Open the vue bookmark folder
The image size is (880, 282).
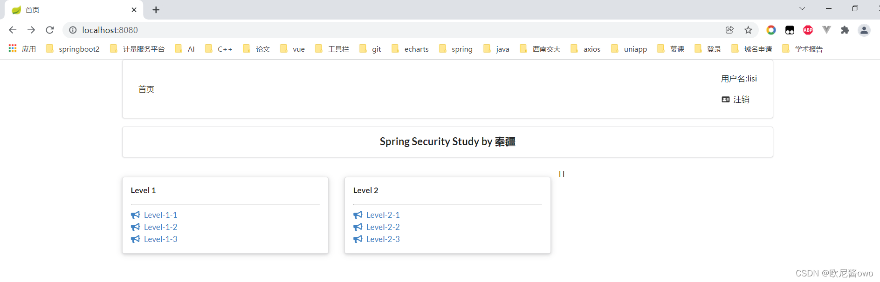292,49
